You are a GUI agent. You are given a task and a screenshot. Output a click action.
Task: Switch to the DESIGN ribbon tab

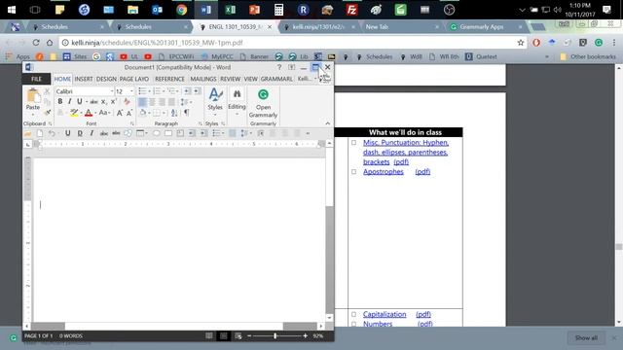point(106,79)
